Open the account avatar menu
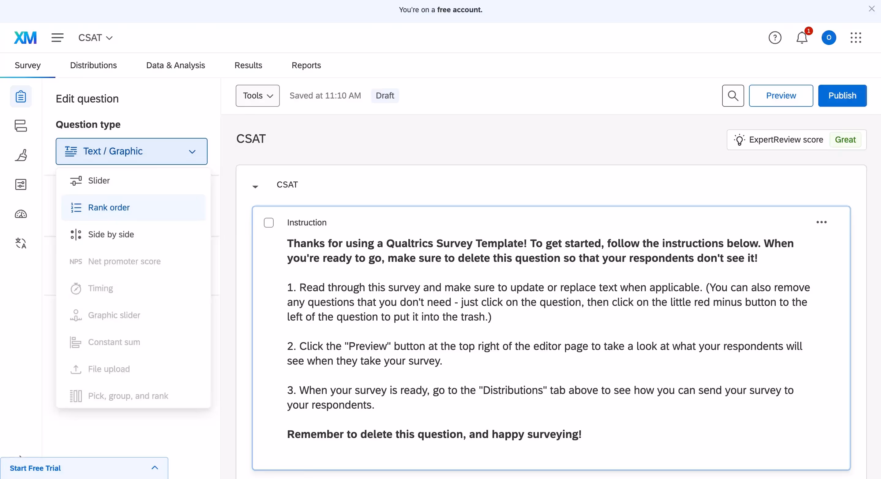The height and width of the screenshot is (479, 881). (x=829, y=38)
